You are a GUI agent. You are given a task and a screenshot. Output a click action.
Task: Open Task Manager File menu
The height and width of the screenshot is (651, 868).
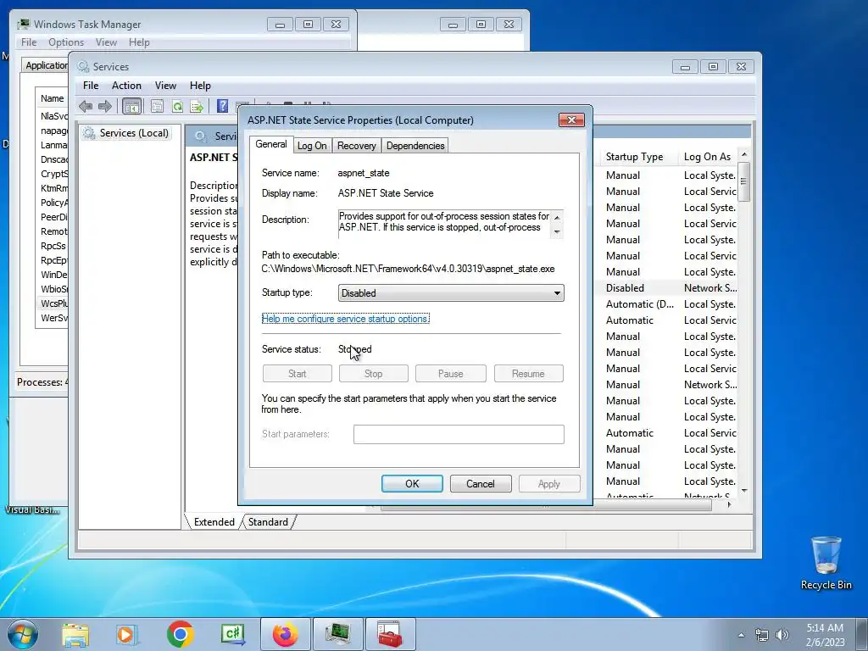[29, 42]
